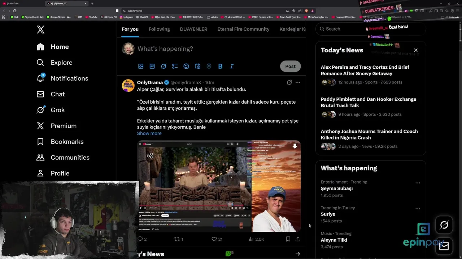Open the emoji picker in composer
Viewport: 462px width, 259px height.
coord(186,66)
